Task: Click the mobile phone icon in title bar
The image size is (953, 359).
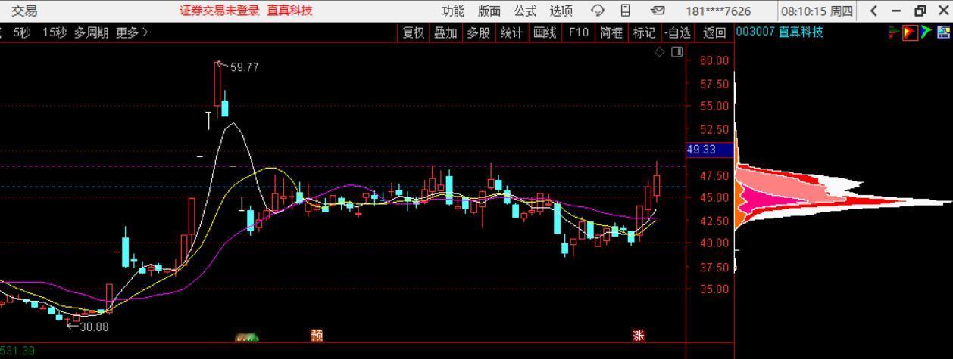Action: click(x=626, y=11)
